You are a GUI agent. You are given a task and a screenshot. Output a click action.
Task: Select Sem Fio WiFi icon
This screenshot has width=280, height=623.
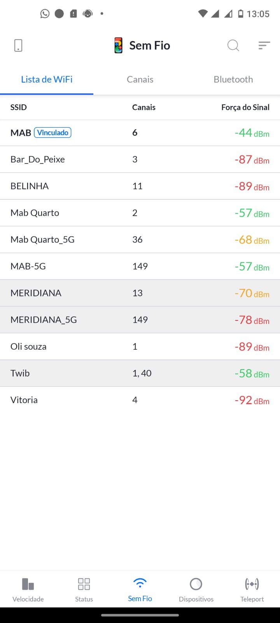pos(140,590)
